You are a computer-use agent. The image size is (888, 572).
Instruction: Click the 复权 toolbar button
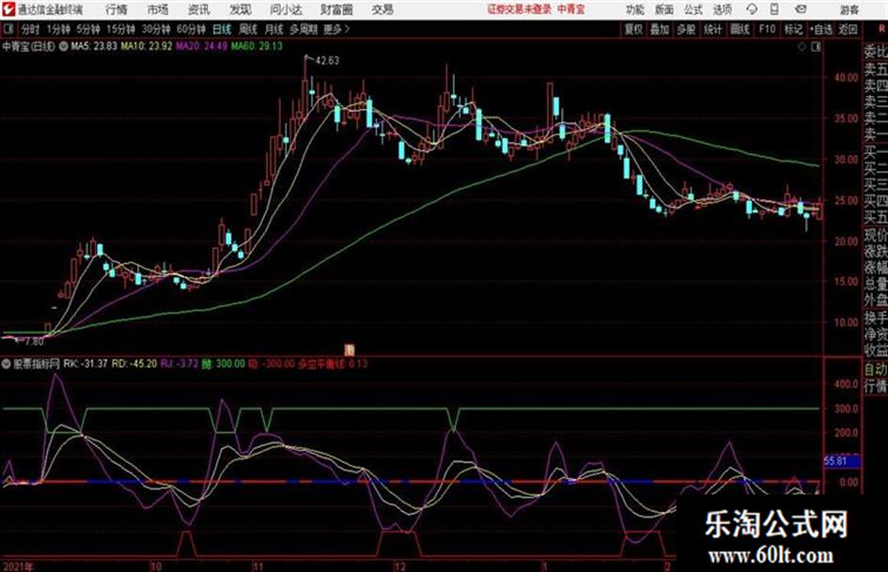tap(633, 29)
